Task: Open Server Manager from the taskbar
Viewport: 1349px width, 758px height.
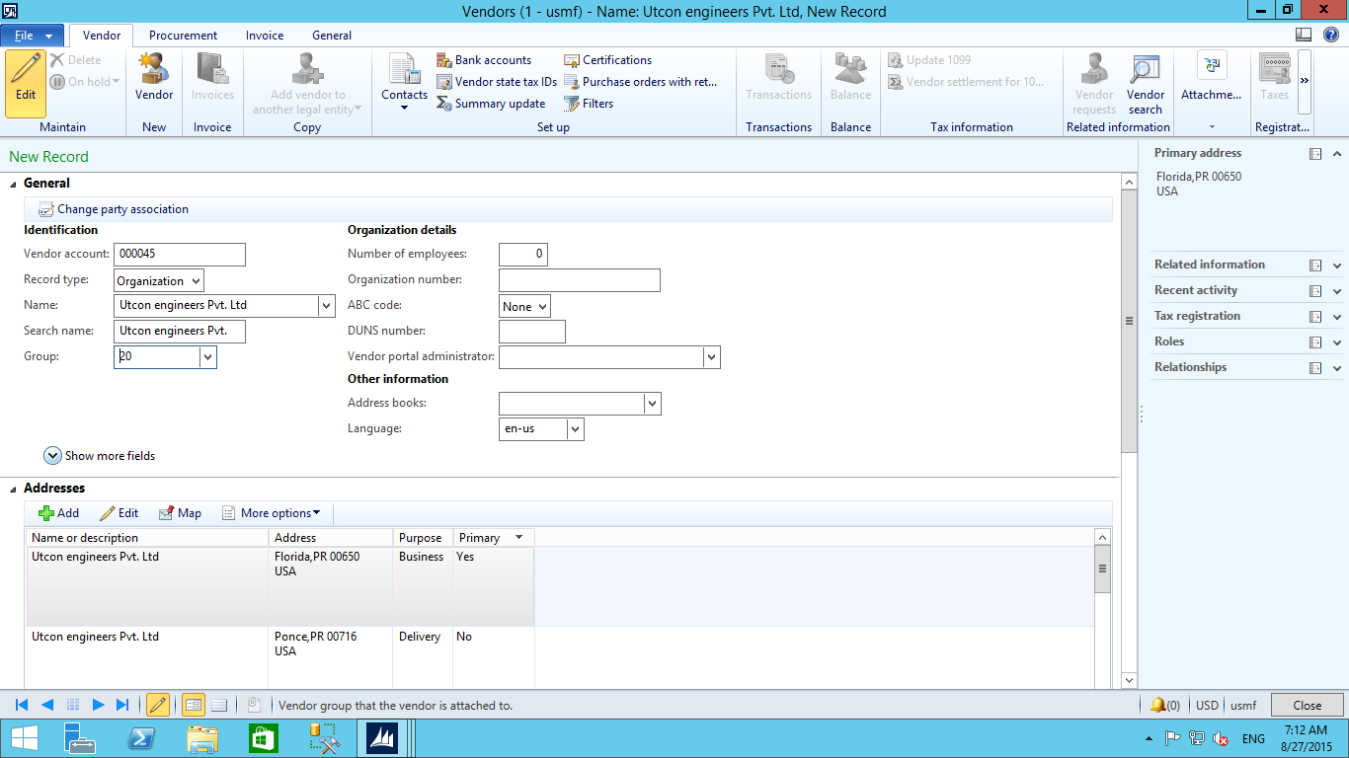Action: (80, 738)
